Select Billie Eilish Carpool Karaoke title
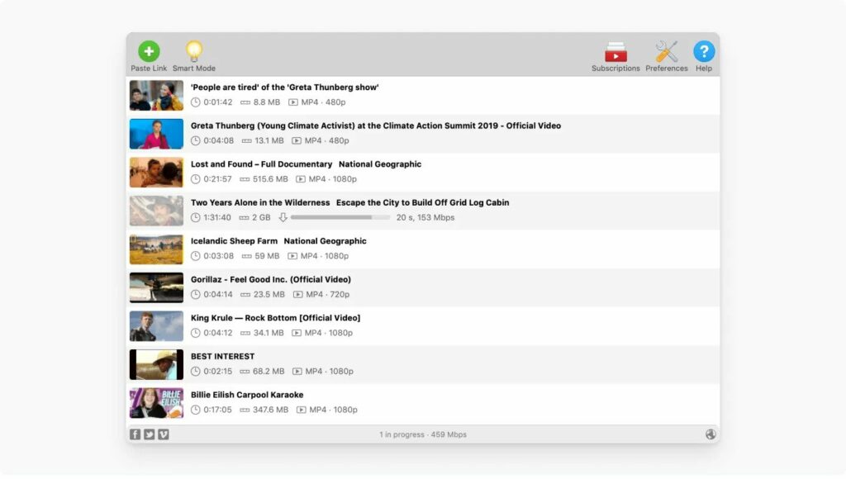This screenshot has width=846, height=479. [247, 395]
